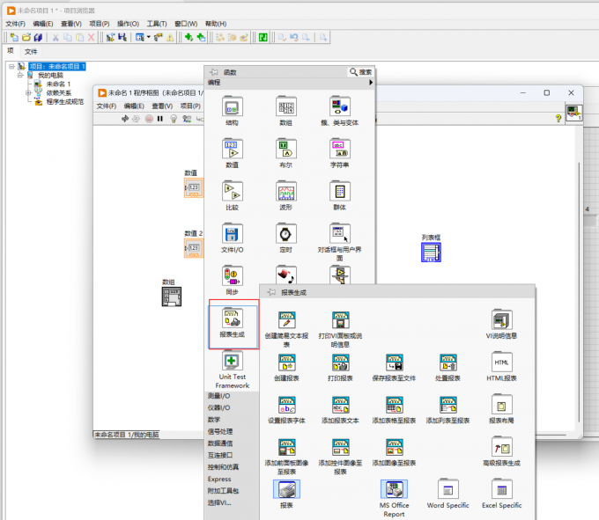This screenshot has height=520, width=599.
Task: Select 程序生成规范 in project tree
Action: (65, 101)
